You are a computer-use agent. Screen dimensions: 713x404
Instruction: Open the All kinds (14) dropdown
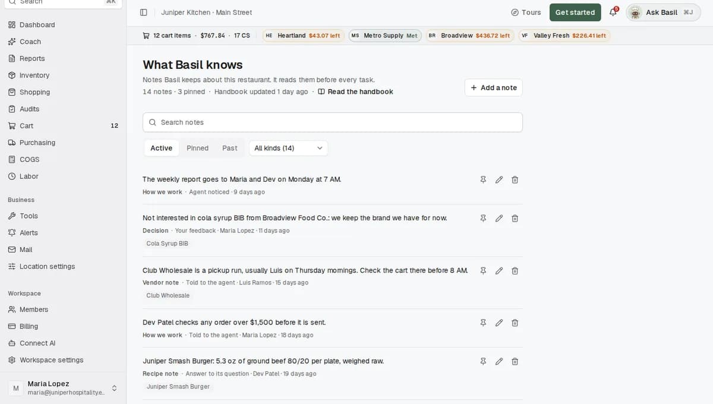[288, 148]
